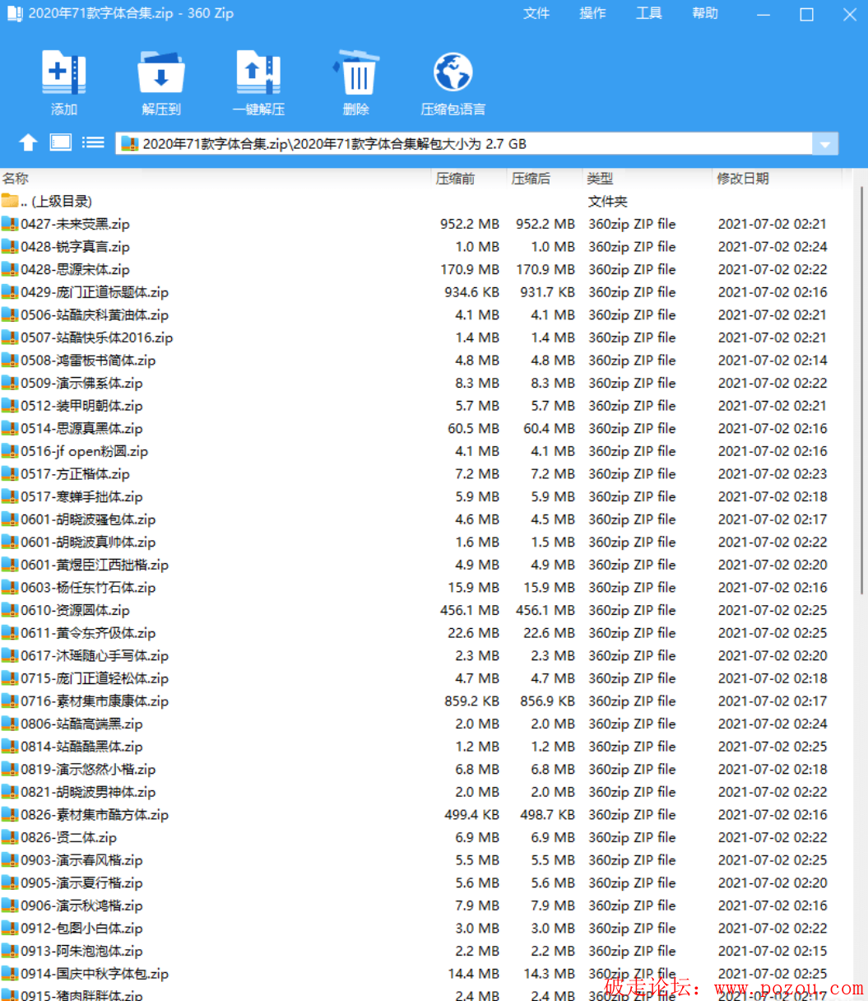Select the file 0508-鸿雷板书简体.zip

point(88,361)
